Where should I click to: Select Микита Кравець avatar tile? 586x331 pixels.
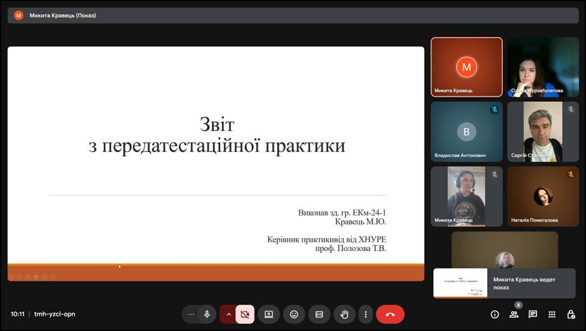tap(466, 67)
